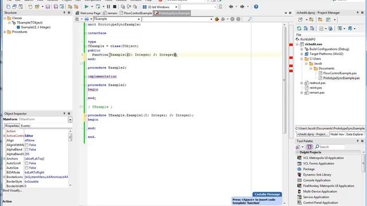Pin the Object Inspector panel
Screen dimensions: 367x206
(64, 113)
